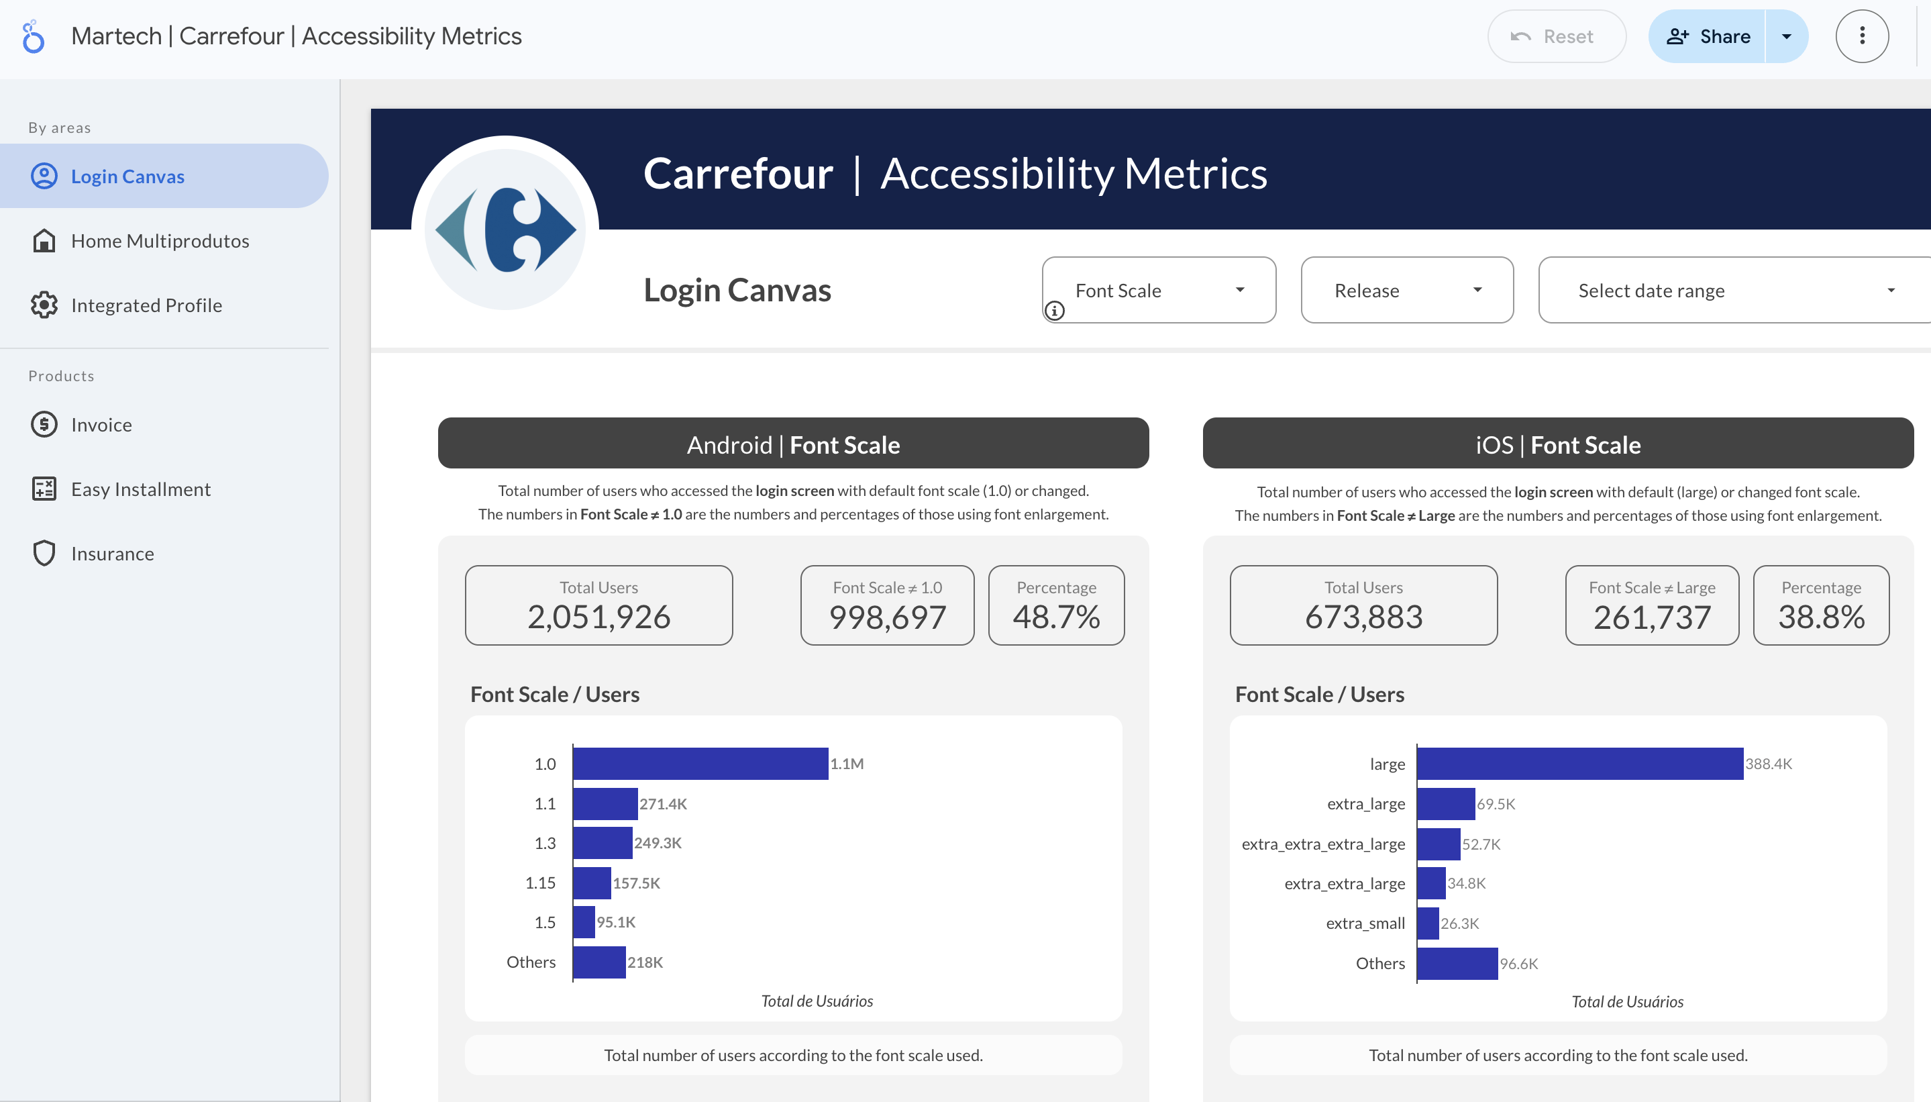Click the Integrated Profile gear icon
1931x1102 pixels.
point(44,304)
